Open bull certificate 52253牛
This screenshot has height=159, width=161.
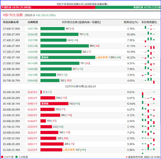click(x=33, y=127)
